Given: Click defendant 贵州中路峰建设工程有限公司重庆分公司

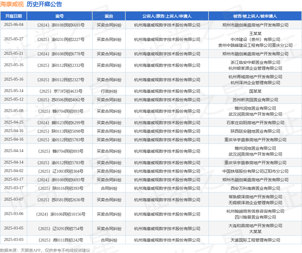Looking at the screenshot, I should (x=255, y=45).
